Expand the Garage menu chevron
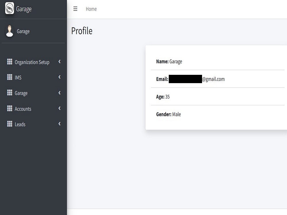This screenshot has height=215, width=287. [59, 93]
